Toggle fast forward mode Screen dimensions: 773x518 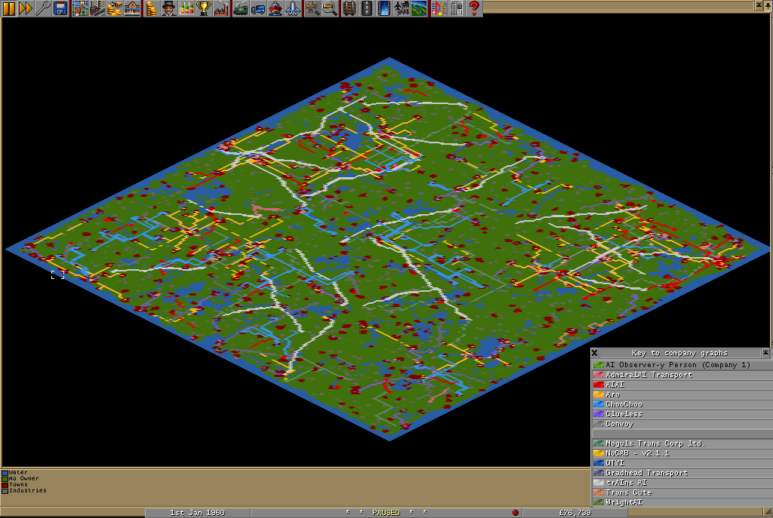click(x=26, y=8)
